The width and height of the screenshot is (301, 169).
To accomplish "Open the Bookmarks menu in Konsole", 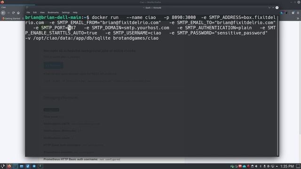I will click(53, 13).
